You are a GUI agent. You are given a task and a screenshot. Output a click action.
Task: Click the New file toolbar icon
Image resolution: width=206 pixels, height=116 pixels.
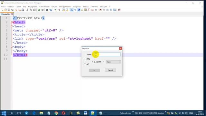(2, 10)
